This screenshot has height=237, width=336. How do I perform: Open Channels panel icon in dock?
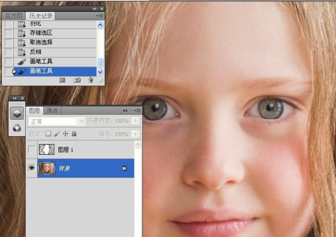pyautogui.click(x=17, y=128)
